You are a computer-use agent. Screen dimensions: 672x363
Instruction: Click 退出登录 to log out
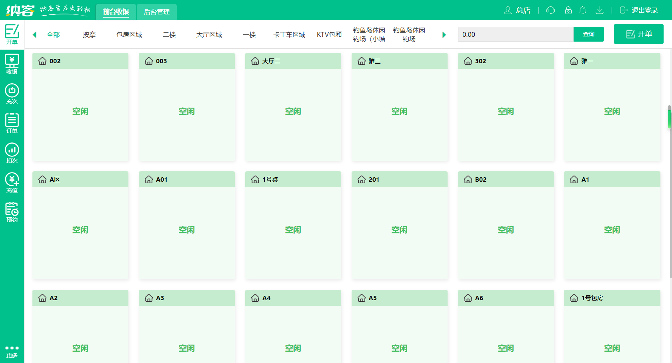(x=639, y=10)
